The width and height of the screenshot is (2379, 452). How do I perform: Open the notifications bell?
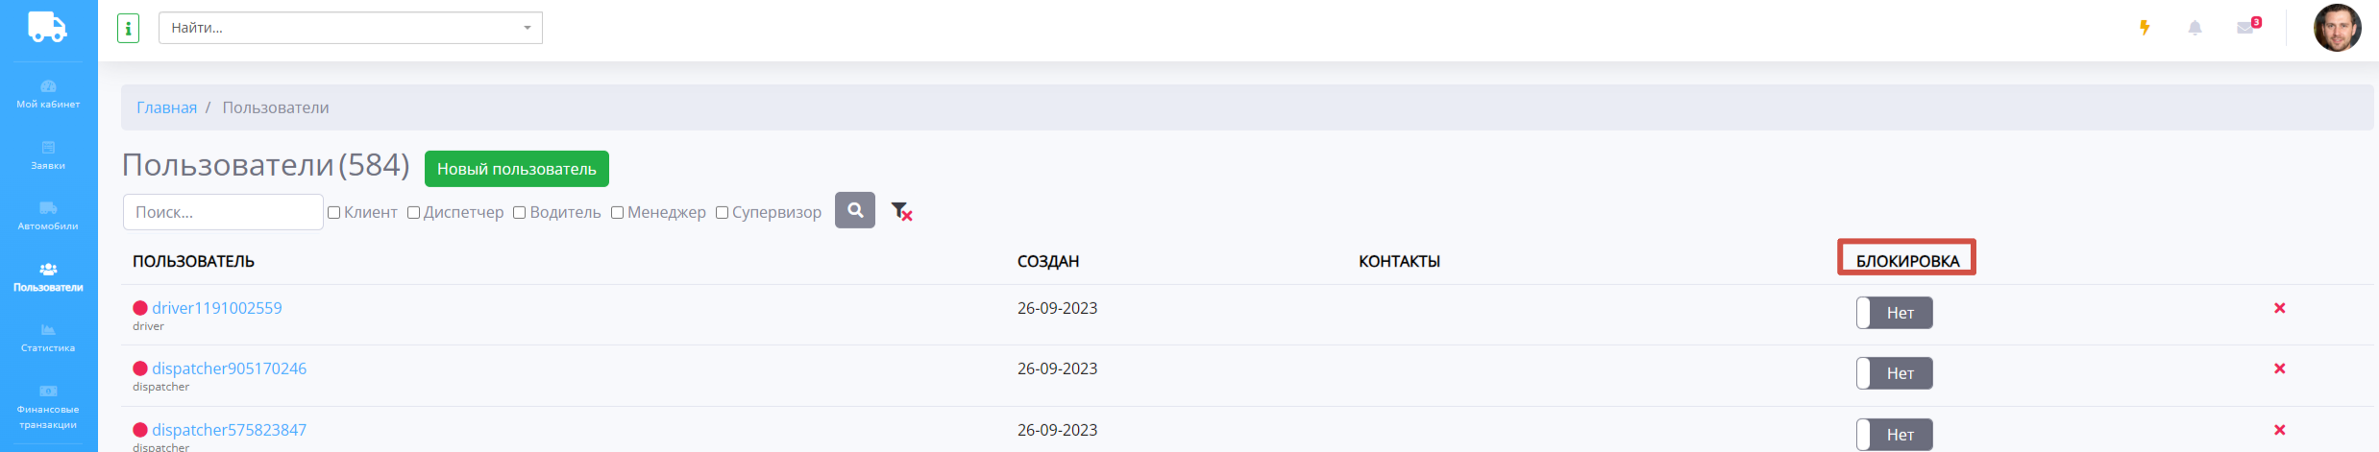2195,28
